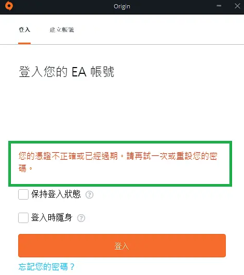Screen dimensions: 244x275
Task: Switch to the 登入 tab
Action: [24, 30]
